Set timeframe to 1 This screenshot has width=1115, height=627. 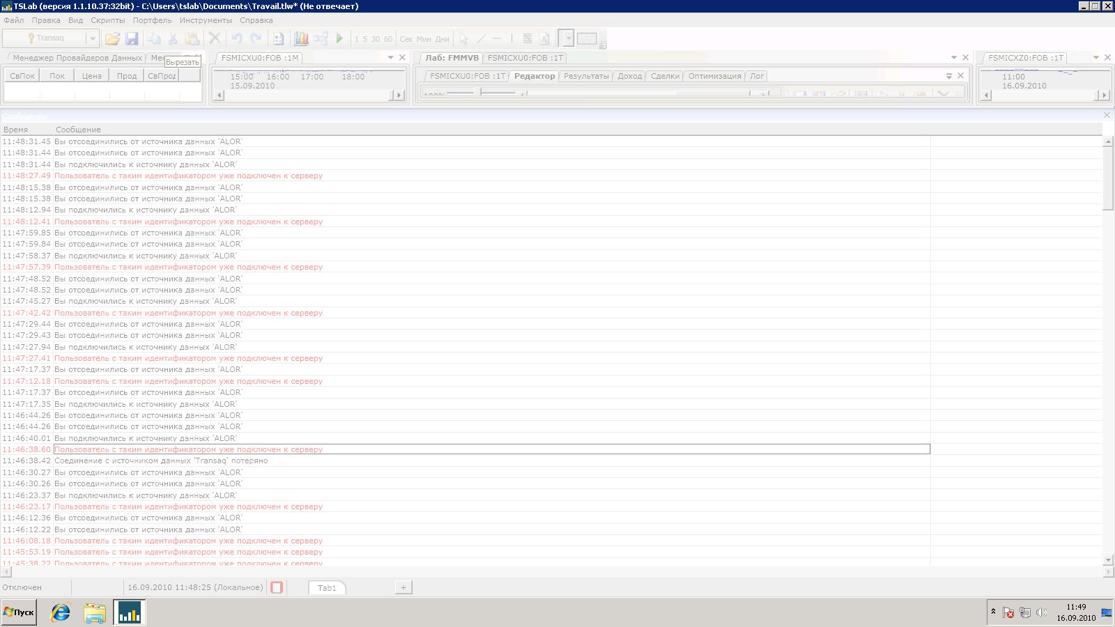click(357, 39)
